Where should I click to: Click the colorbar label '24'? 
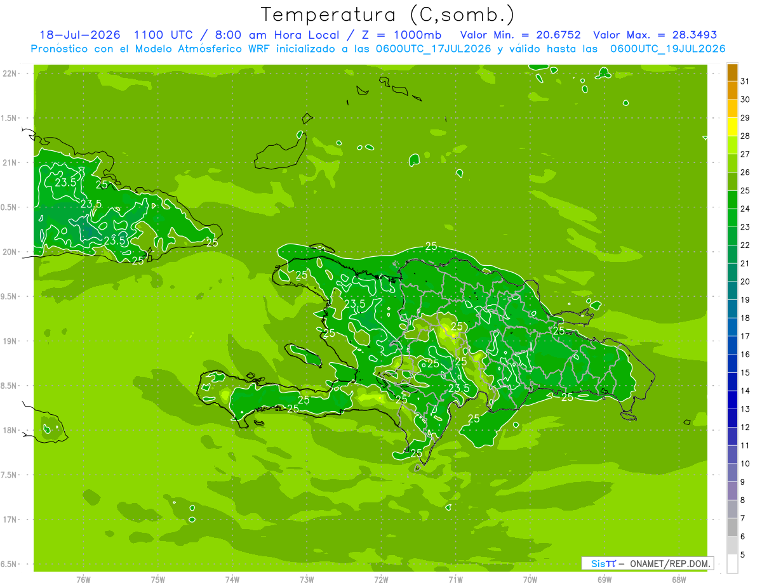pyautogui.click(x=746, y=209)
